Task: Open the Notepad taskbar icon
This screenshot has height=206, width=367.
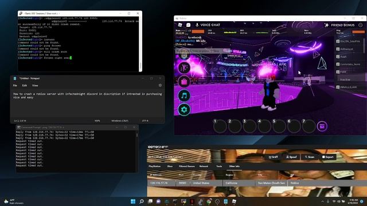Action: [225, 201]
